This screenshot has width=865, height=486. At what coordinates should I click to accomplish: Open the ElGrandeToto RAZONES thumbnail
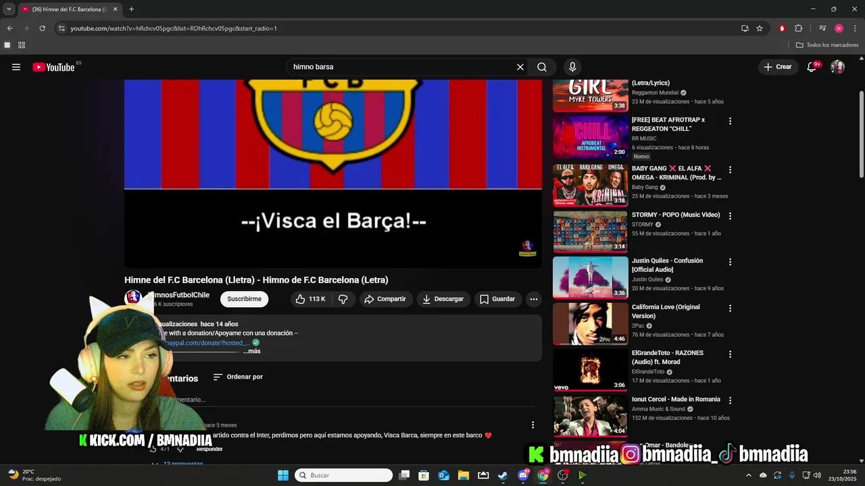click(x=591, y=370)
